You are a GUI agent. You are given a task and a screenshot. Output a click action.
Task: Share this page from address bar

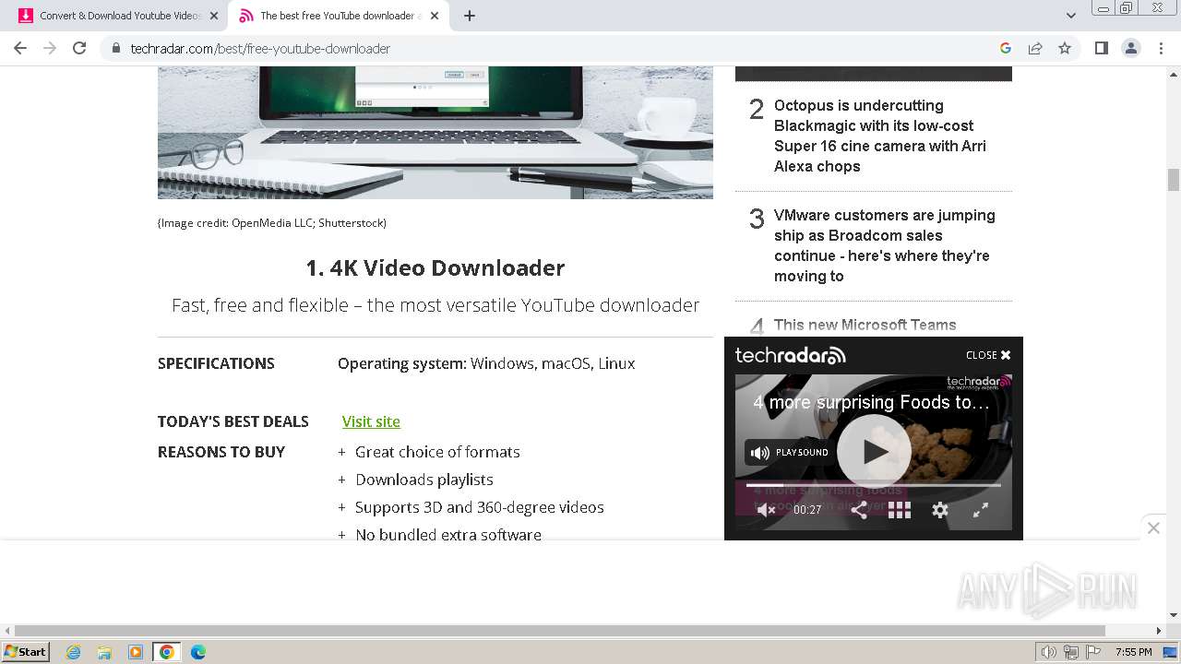(x=1035, y=48)
